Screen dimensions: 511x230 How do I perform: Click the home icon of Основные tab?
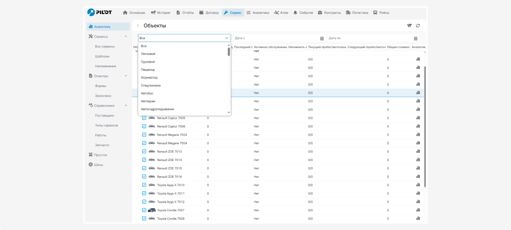point(125,12)
